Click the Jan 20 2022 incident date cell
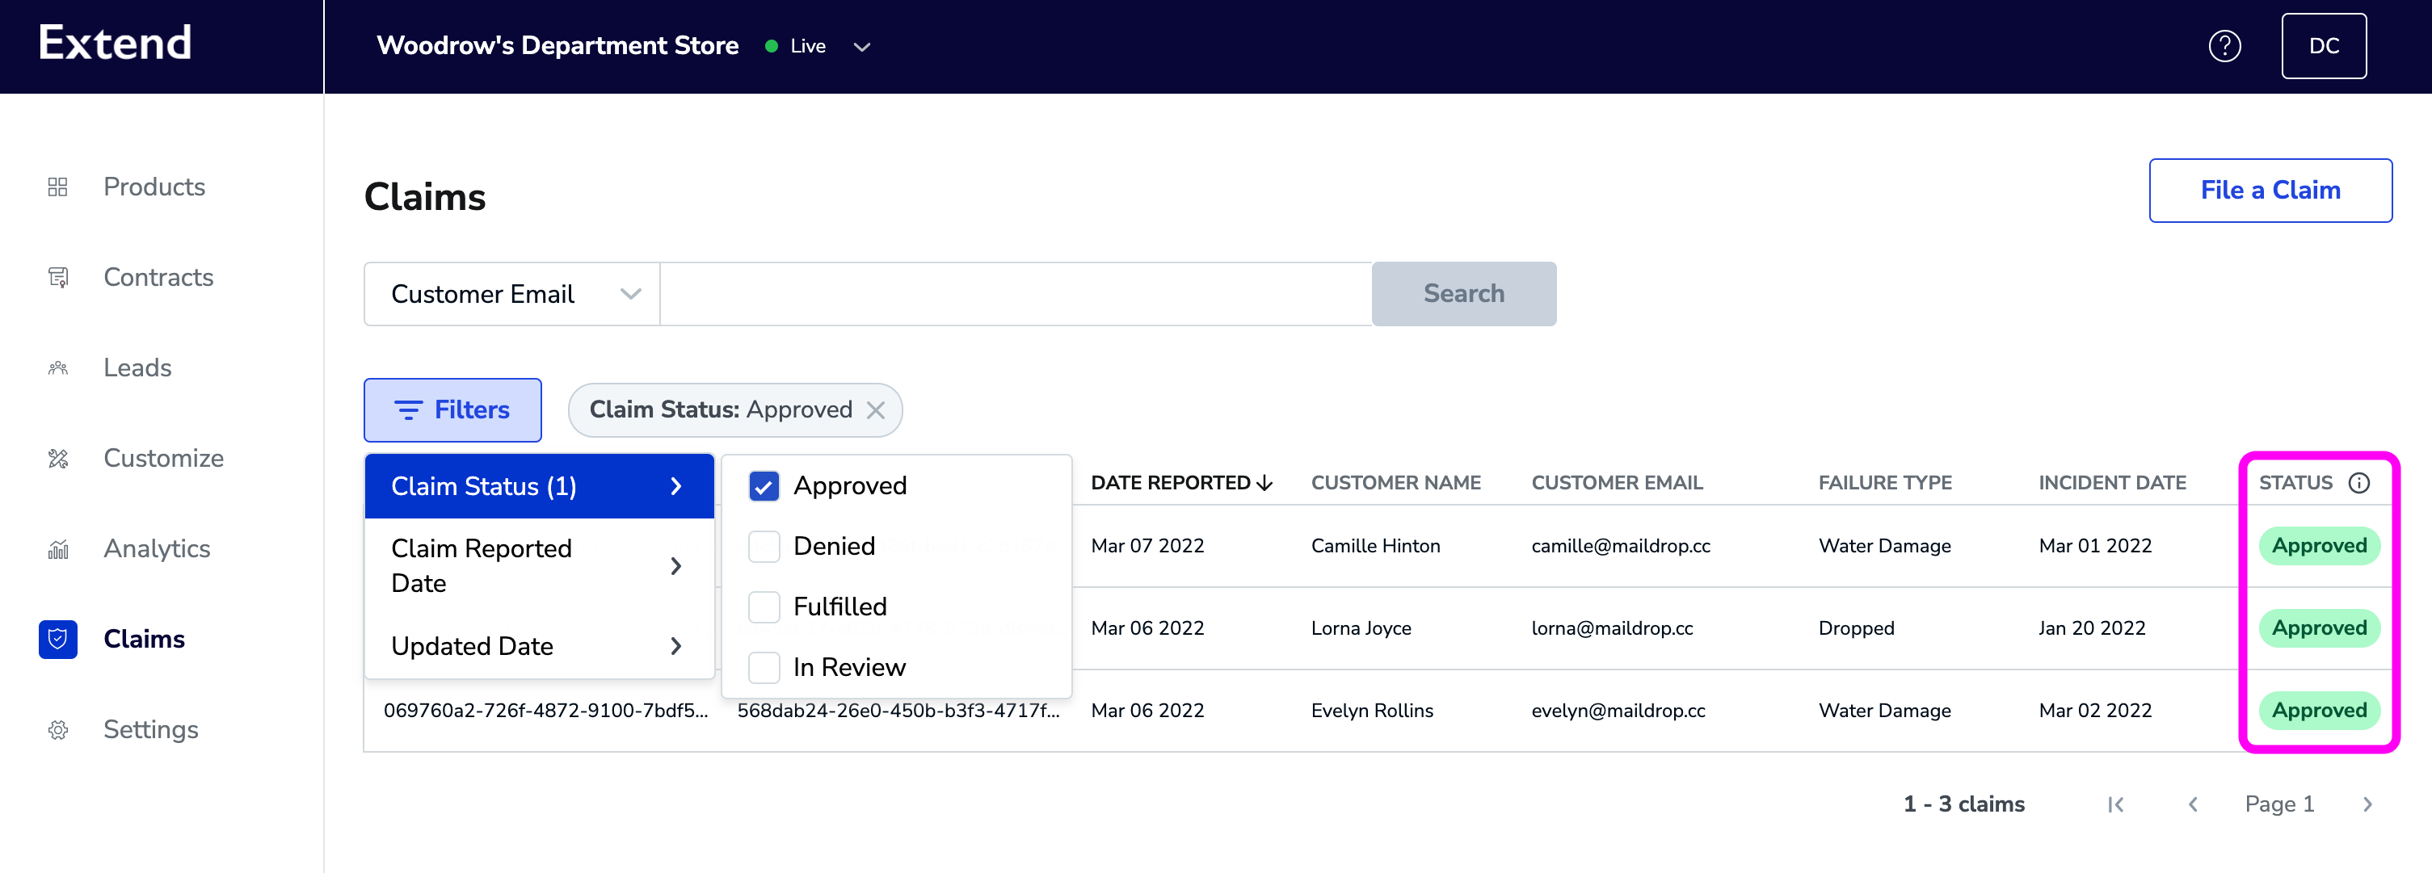The image size is (2432, 873). click(2091, 628)
